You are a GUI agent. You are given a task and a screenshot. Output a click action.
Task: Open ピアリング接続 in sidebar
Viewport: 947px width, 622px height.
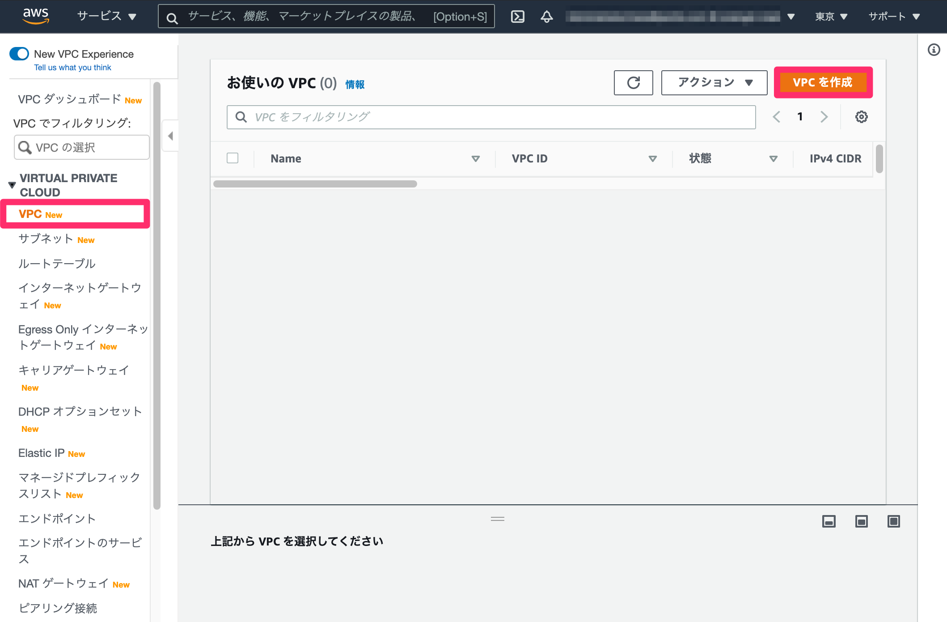(58, 608)
